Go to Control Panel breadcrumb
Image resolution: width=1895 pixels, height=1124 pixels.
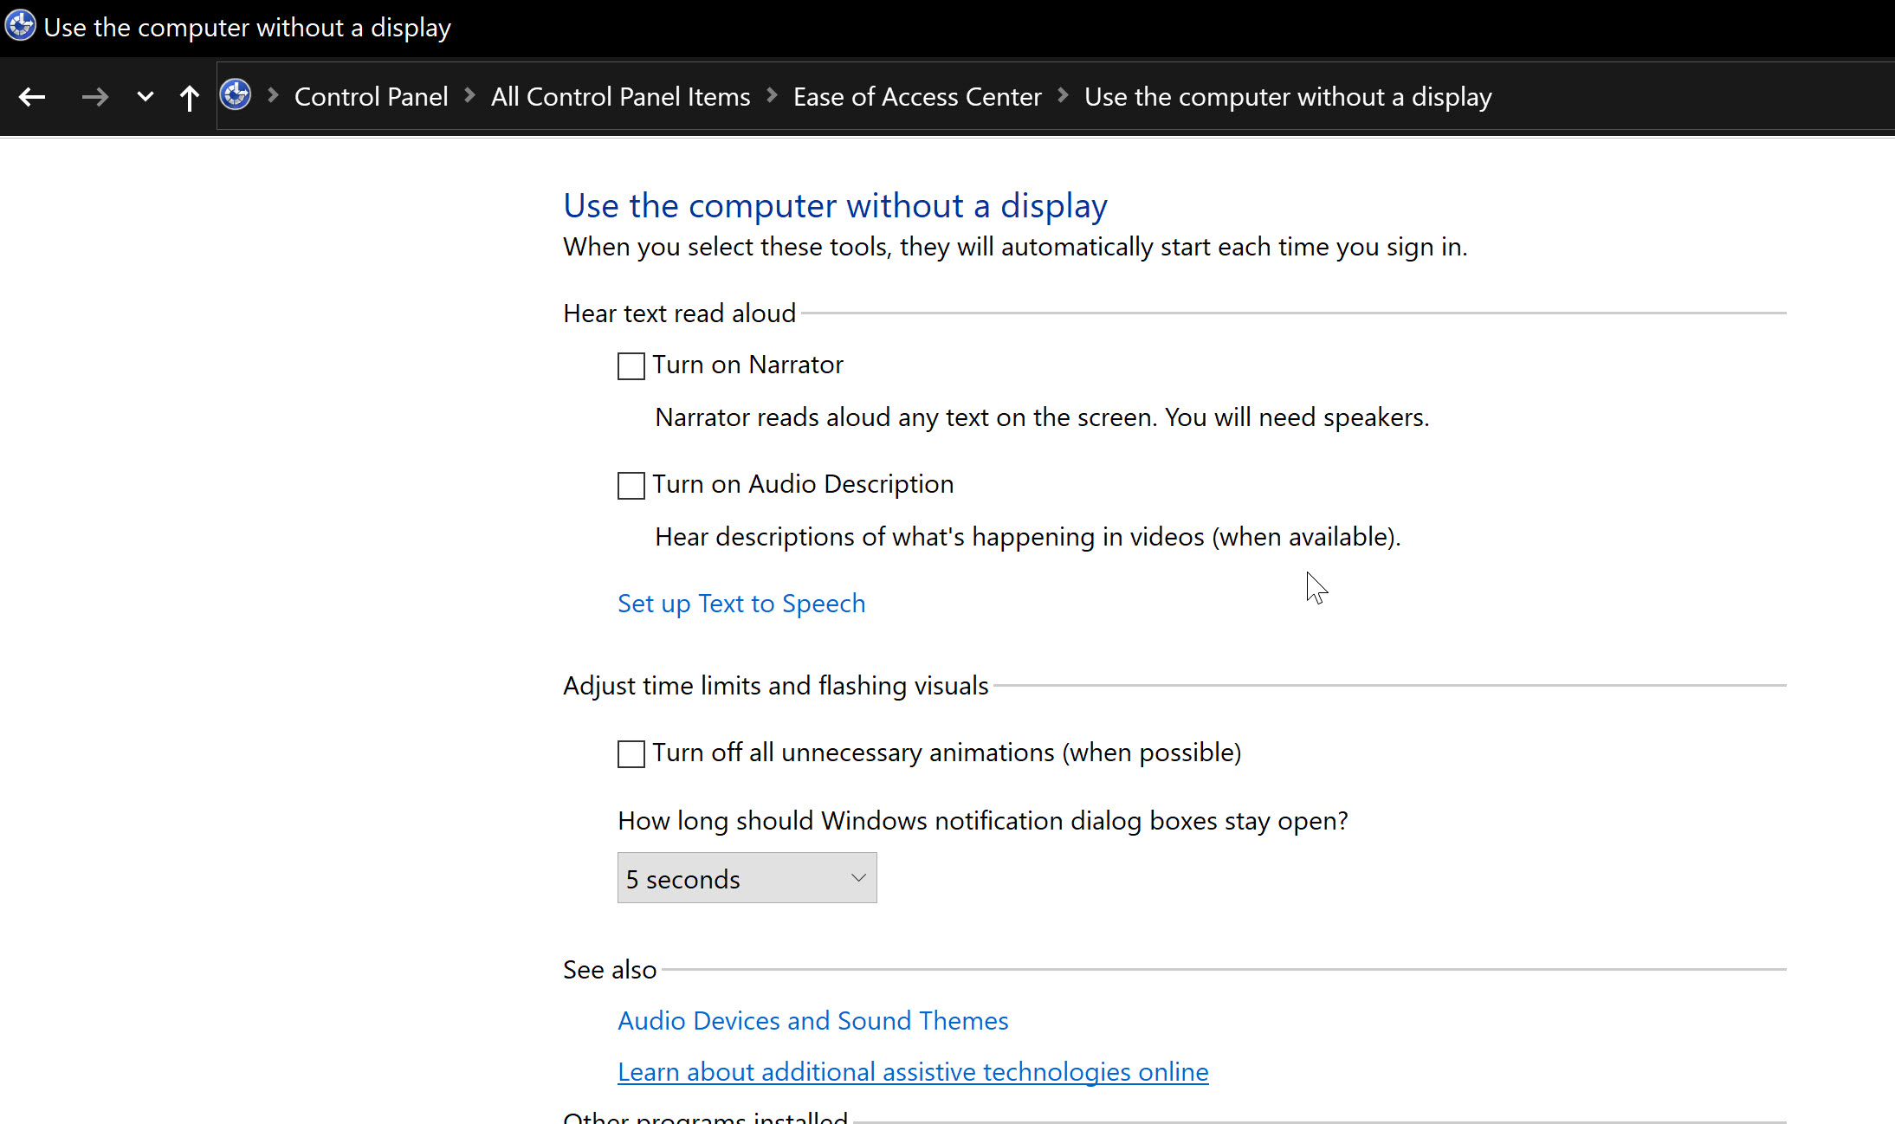coord(371,97)
